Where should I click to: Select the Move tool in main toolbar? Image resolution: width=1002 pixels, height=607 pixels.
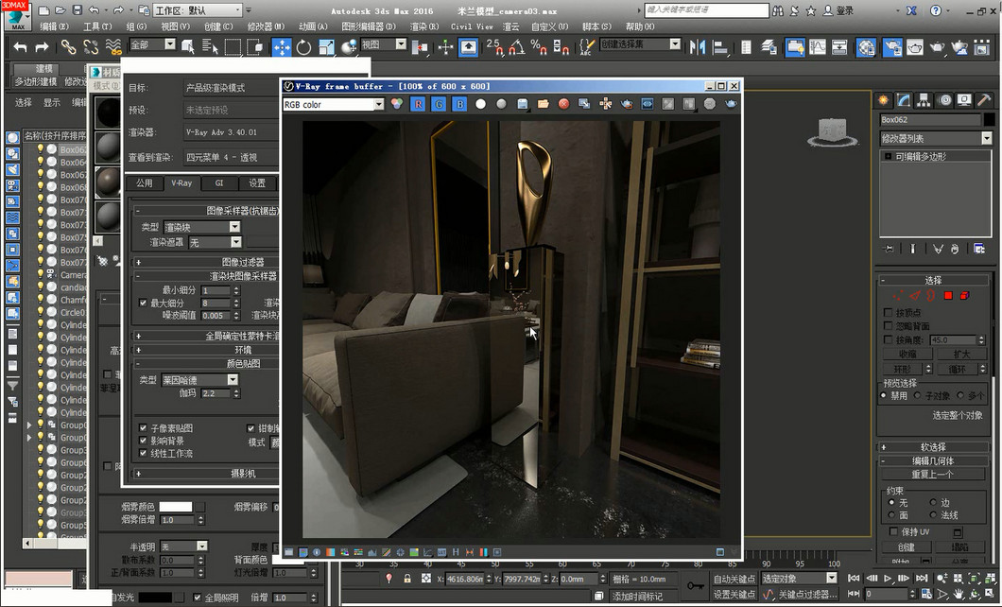(x=282, y=46)
